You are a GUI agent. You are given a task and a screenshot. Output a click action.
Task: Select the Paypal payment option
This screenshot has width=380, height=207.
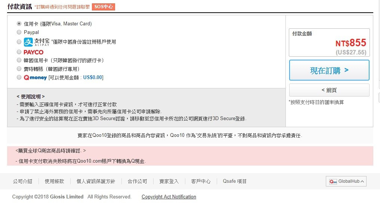[x=19, y=32]
